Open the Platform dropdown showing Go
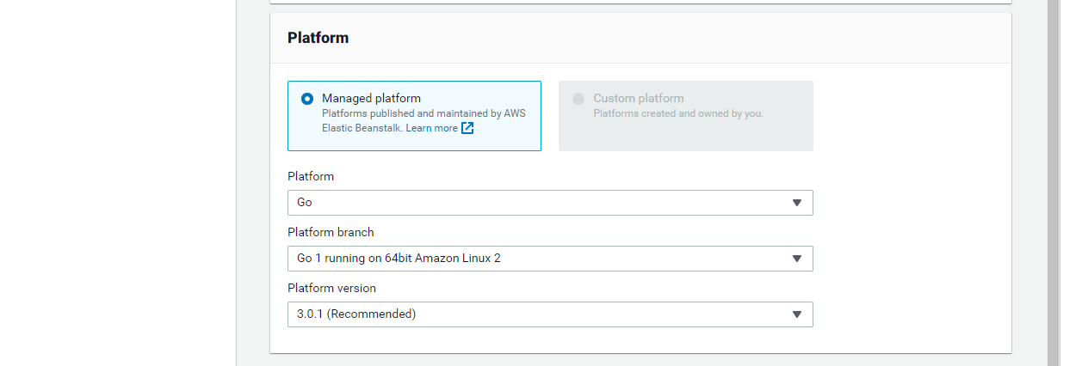 click(x=550, y=203)
